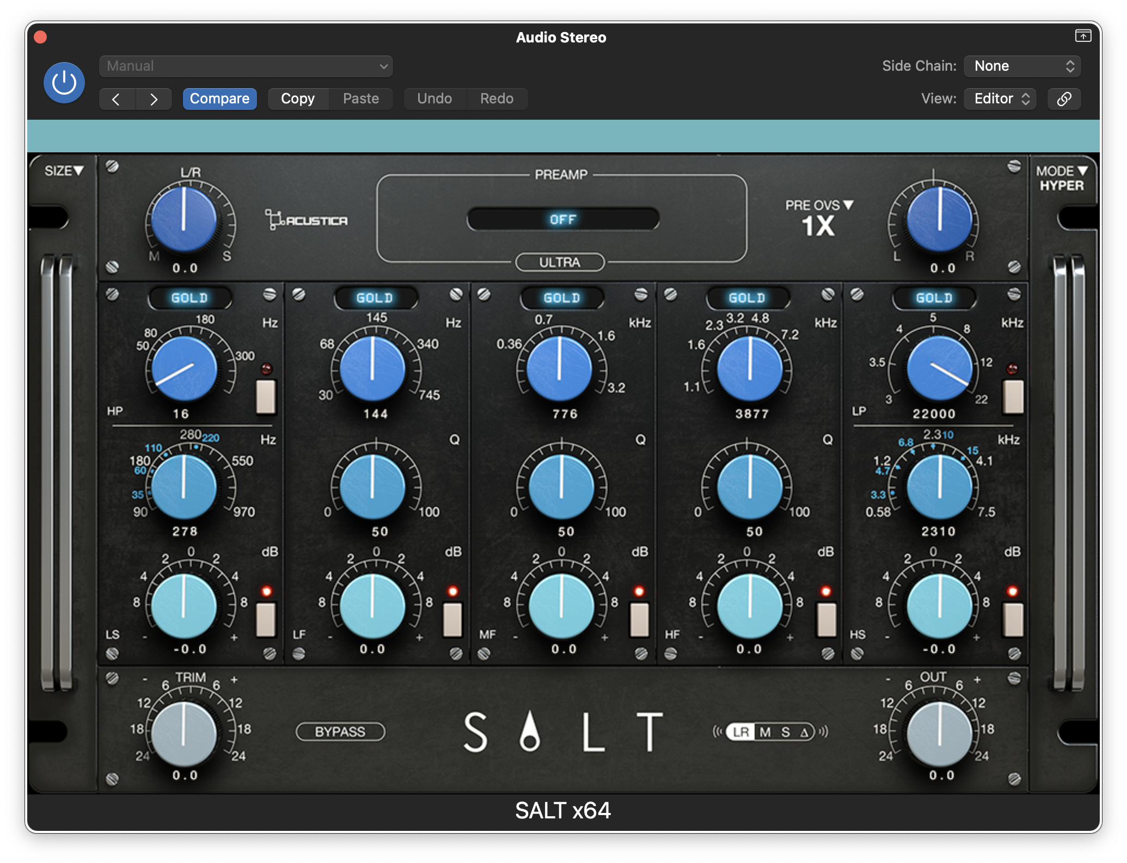The width and height of the screenshot is (1127, 863).
Task: Go to previous preset arrow
Action: pyautogui.click(x=117, y=99)
